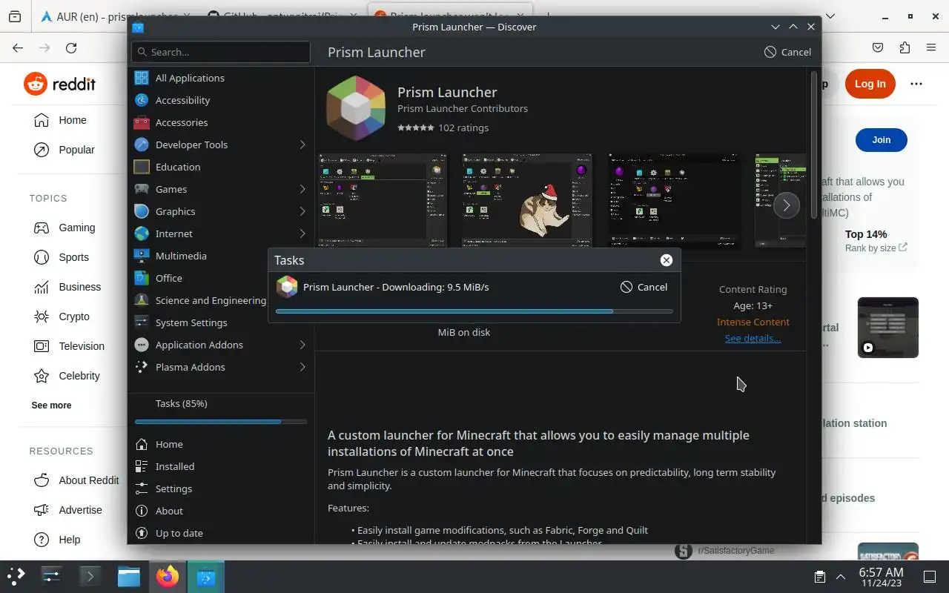Open the first Prism Launcher screenshot

click(x=383, y=200)
